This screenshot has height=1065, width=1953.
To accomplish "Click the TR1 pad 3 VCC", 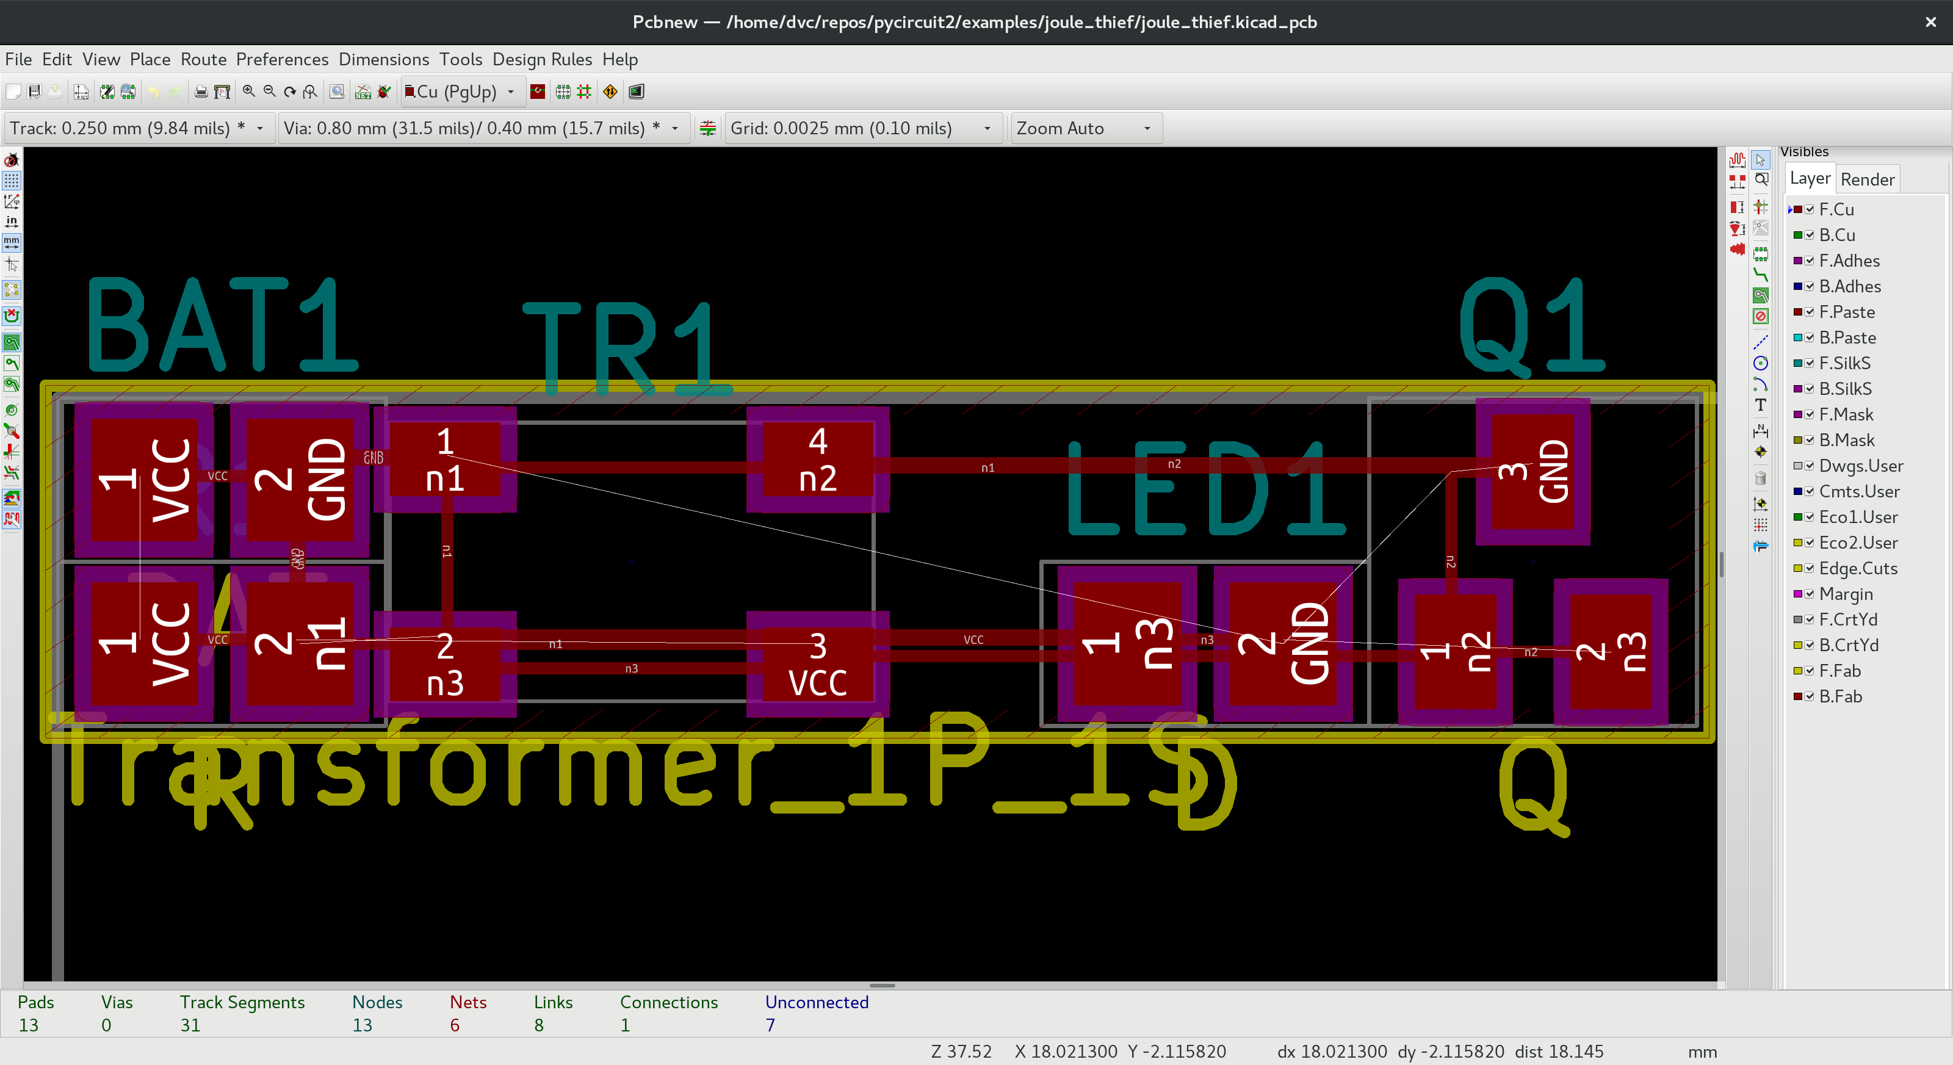I will (x=817, y=664).
